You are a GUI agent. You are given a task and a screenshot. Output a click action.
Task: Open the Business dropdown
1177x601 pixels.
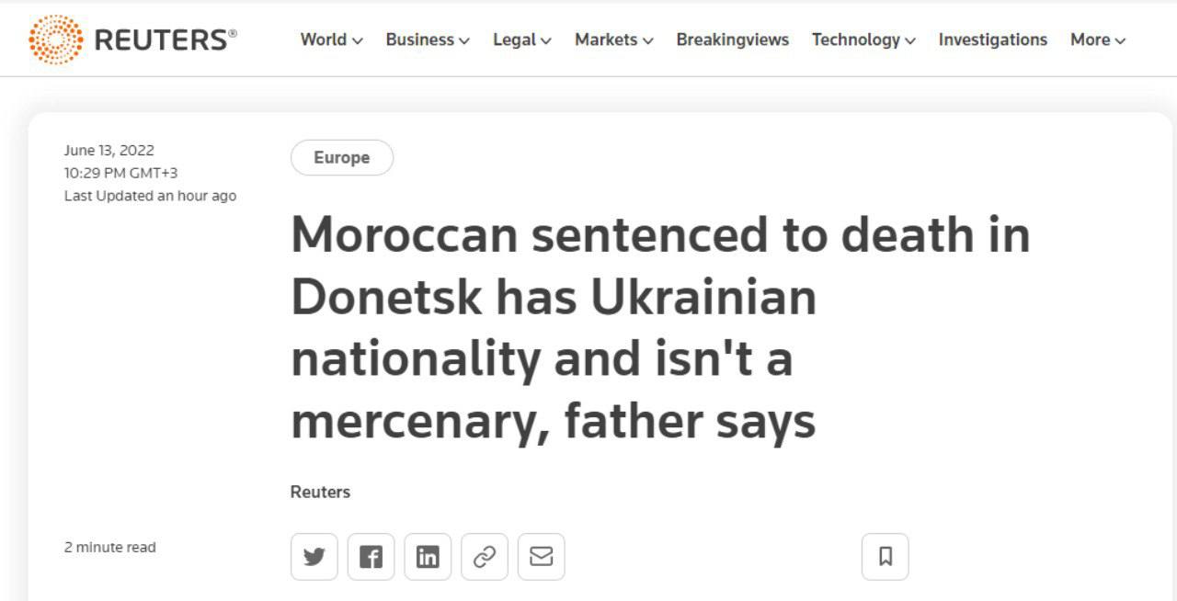pyautogui.click(x=426, y=40)
